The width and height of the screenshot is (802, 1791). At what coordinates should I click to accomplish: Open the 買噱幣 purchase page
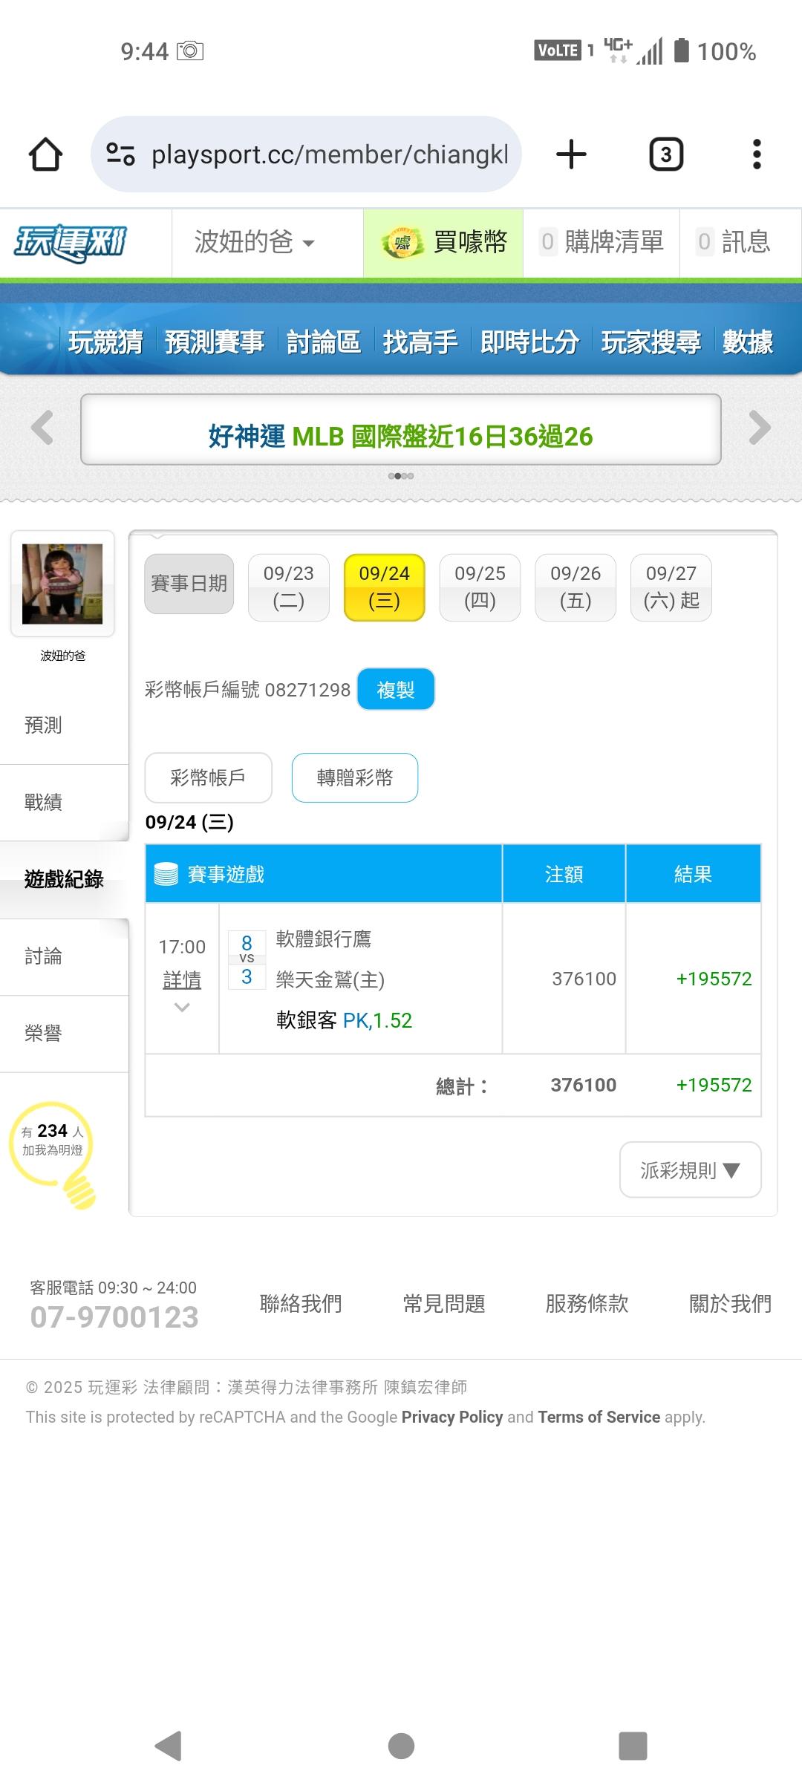click(443, 243)
